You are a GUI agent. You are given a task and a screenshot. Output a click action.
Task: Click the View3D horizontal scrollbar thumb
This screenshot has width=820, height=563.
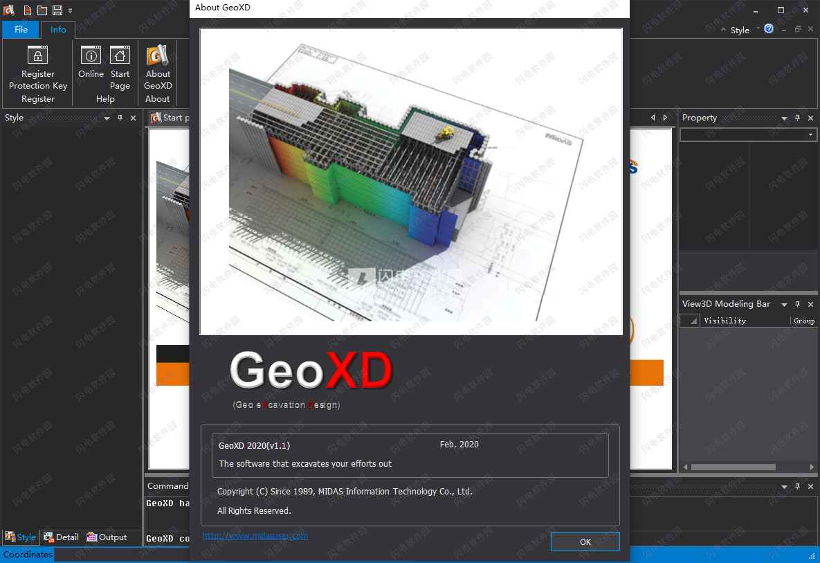(x=734, y=467)
